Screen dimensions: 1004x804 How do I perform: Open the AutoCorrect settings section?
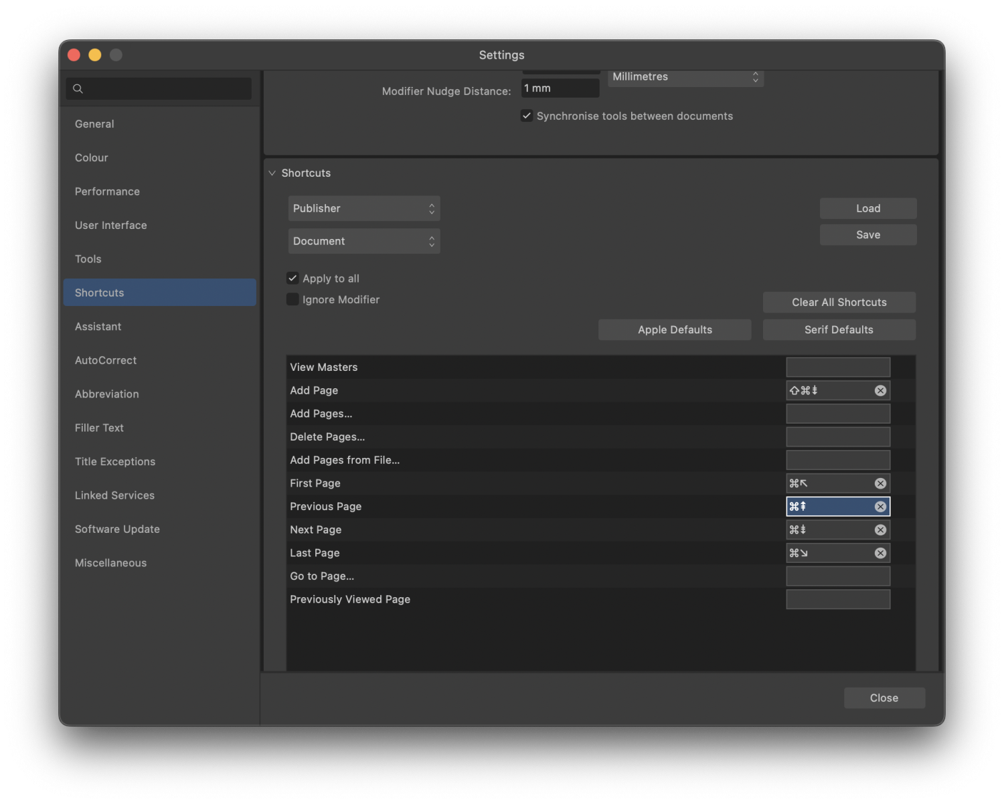pyautogui.click(x=105, y=360)
